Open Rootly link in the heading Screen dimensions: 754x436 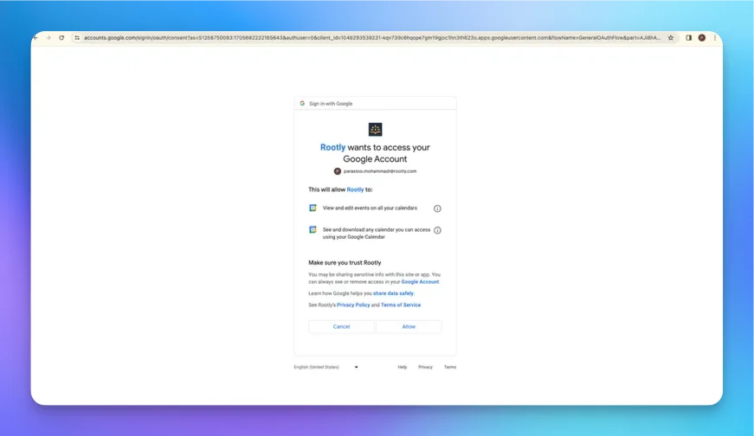(x=332, y=148)
